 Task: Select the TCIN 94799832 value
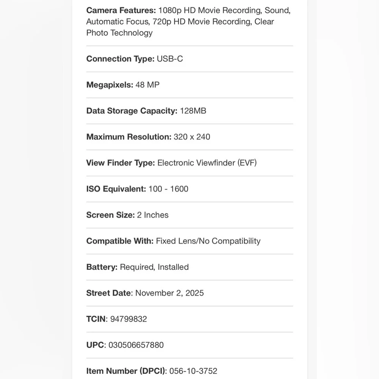pyautogui.click(x=128, y=319)
